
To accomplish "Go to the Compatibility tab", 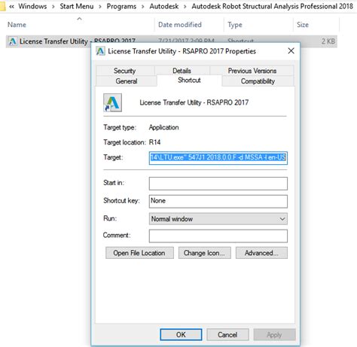I will click(x=258, y=81).
